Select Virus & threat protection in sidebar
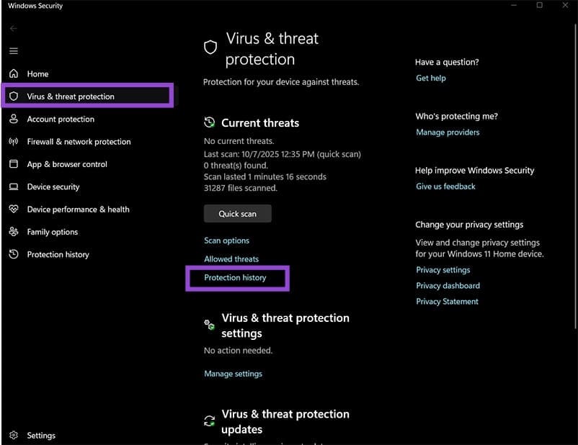The image size is (578, 445). (71, 96)
